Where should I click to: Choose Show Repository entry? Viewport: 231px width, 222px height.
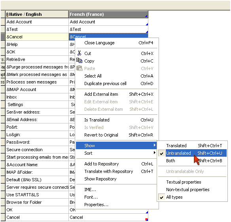click(x=117, y=179)
